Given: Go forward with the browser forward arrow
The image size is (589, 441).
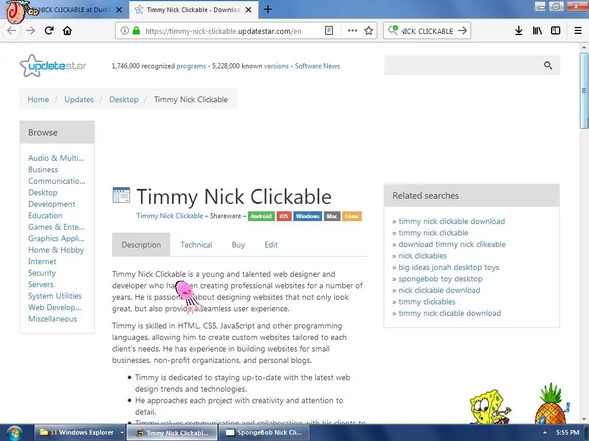Looking at the screenshot, I should [30, 30].
